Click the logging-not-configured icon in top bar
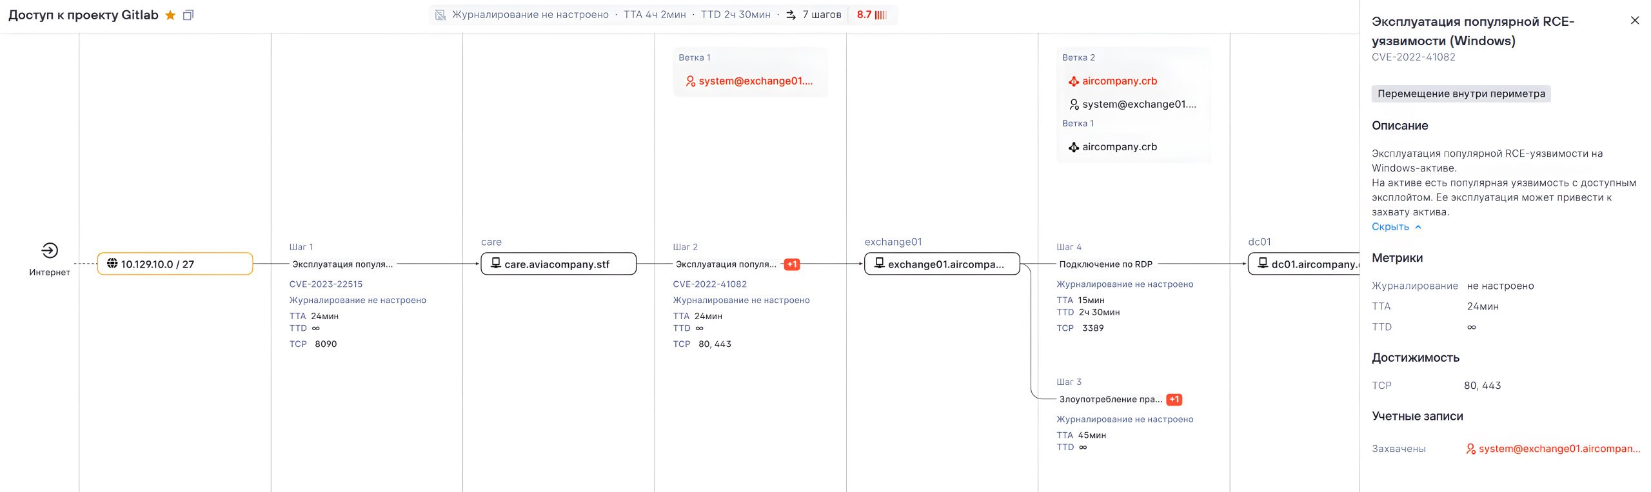Viewport: 1651px width, 492px height. (x=440, y=15)
